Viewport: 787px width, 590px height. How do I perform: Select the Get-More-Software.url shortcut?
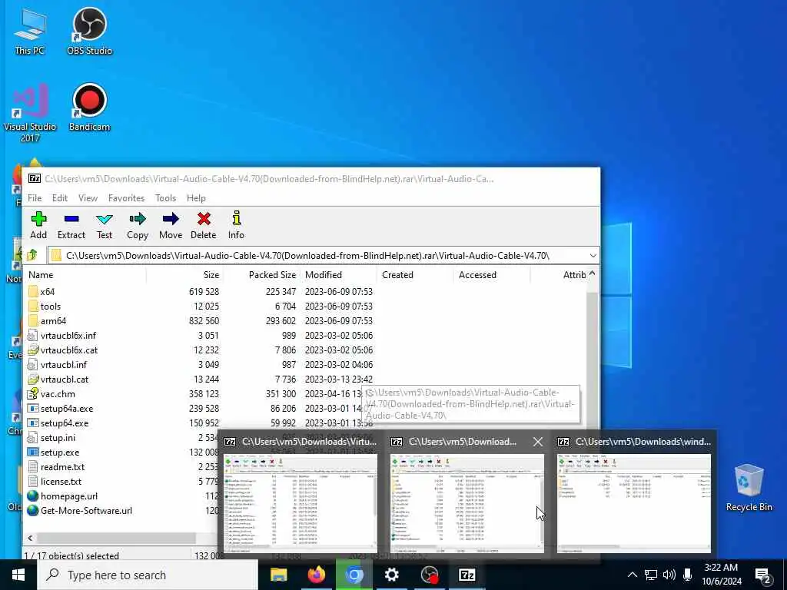[x=86, y=510]
